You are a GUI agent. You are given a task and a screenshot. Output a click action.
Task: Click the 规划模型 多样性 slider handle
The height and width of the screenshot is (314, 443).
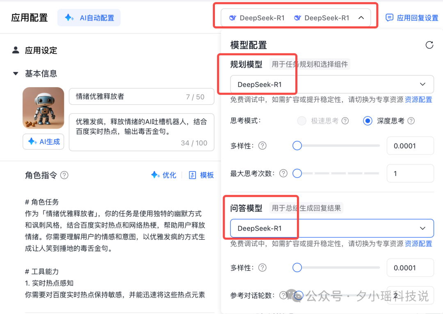click(x=297, y=146)
